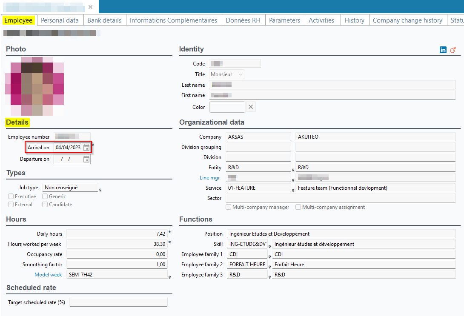Screen dimensions: 464x316
Task: Open the Departure on calendar picker
Action: (x=86, y=159)
